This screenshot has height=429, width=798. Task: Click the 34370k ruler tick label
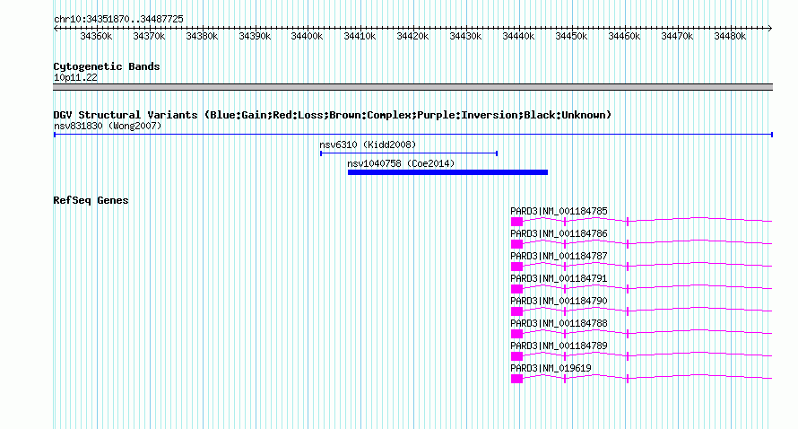click(x=149, y=36)
